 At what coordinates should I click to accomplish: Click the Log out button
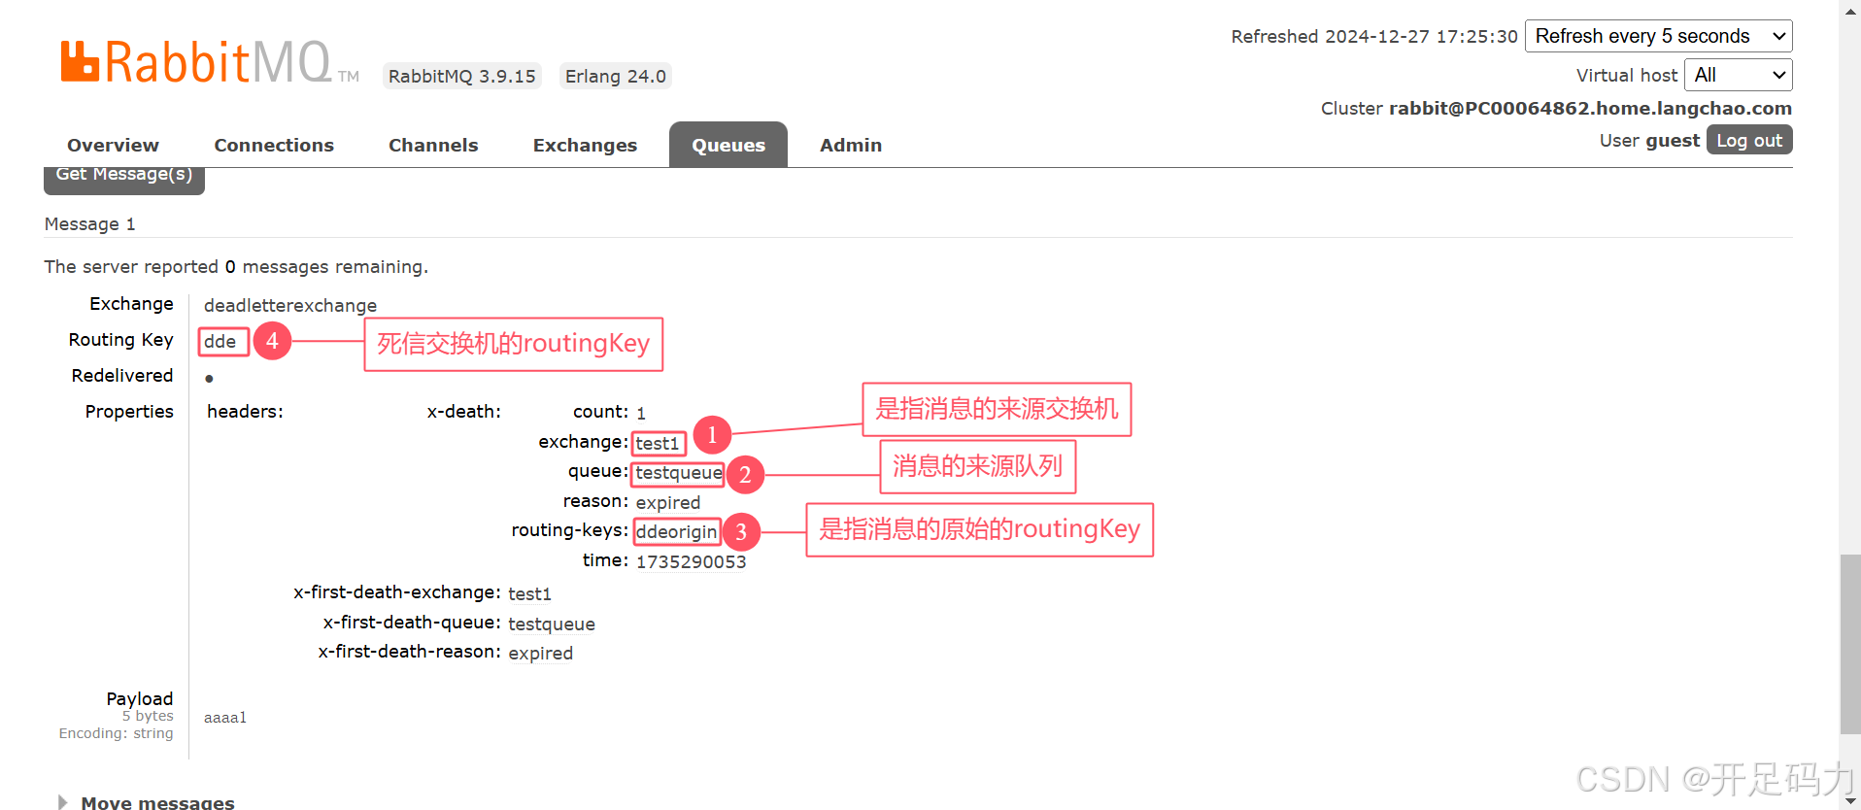click(1749, 140)
